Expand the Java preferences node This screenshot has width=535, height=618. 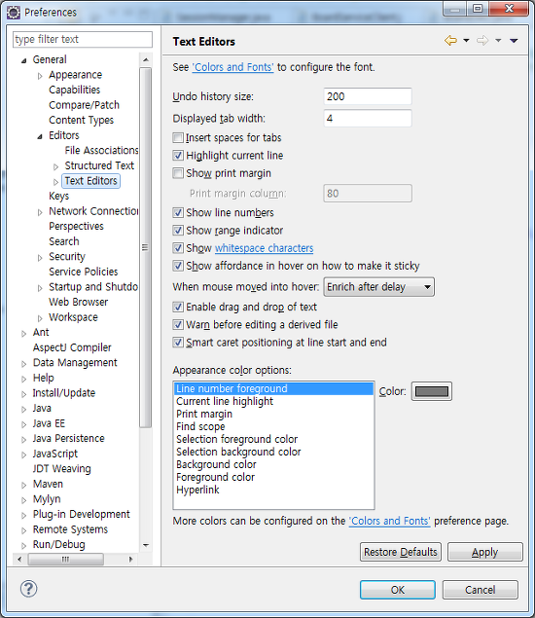[x=24, y=409]
